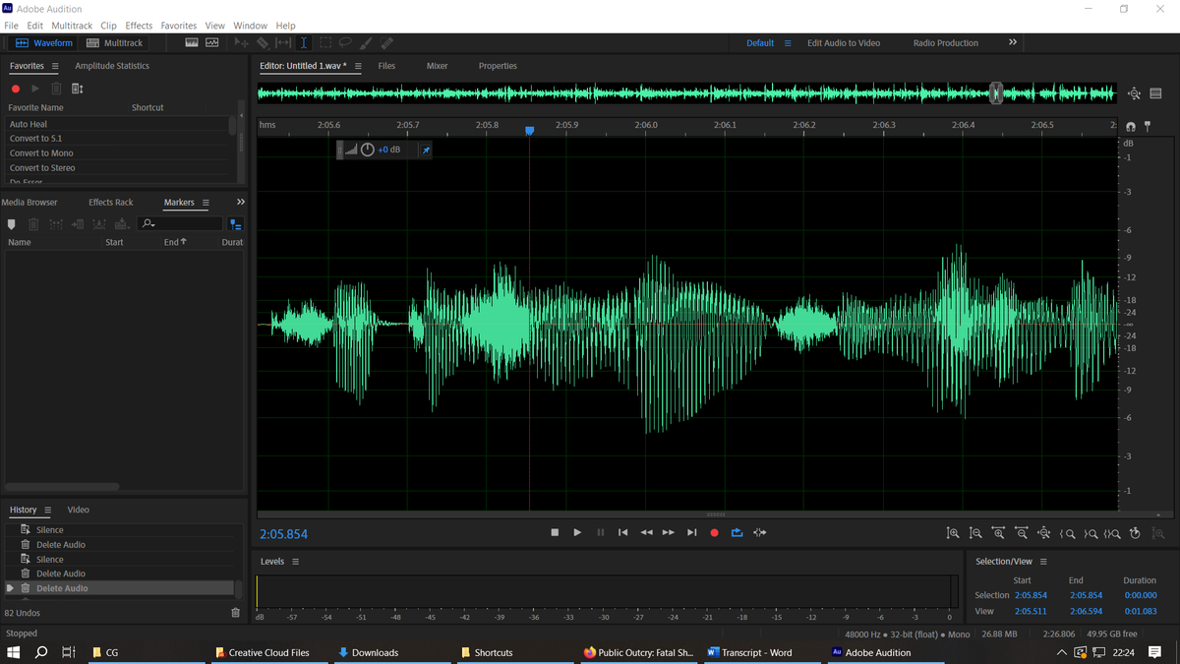This screenshot has width=1180, height=664.
Task: Fast forward the audio
Action: pos(669,532)
